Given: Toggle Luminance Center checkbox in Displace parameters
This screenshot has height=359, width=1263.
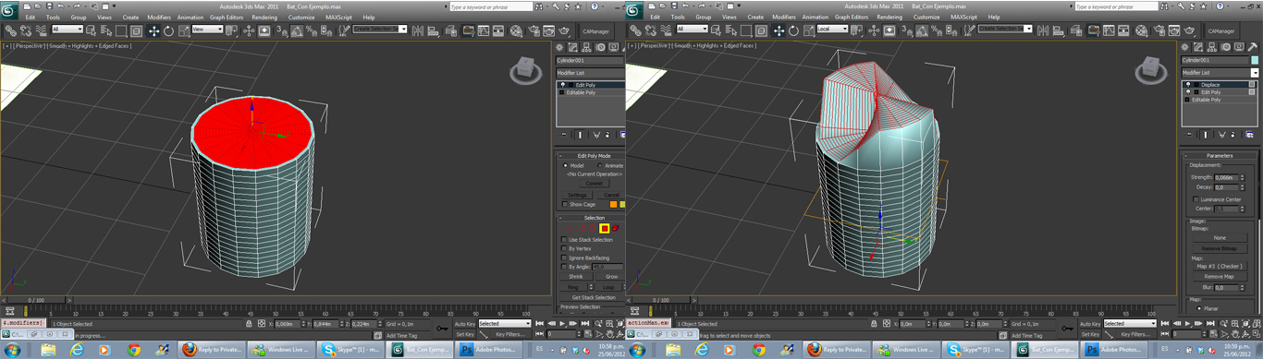Looking at the screenshot, I should [x=1196, y=199].
